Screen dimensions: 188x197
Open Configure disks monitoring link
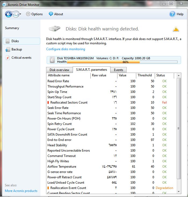pos(65,49)
